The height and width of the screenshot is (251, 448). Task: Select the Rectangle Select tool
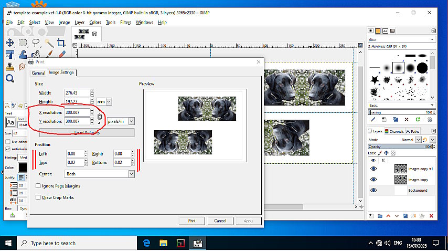coord(23,43)
